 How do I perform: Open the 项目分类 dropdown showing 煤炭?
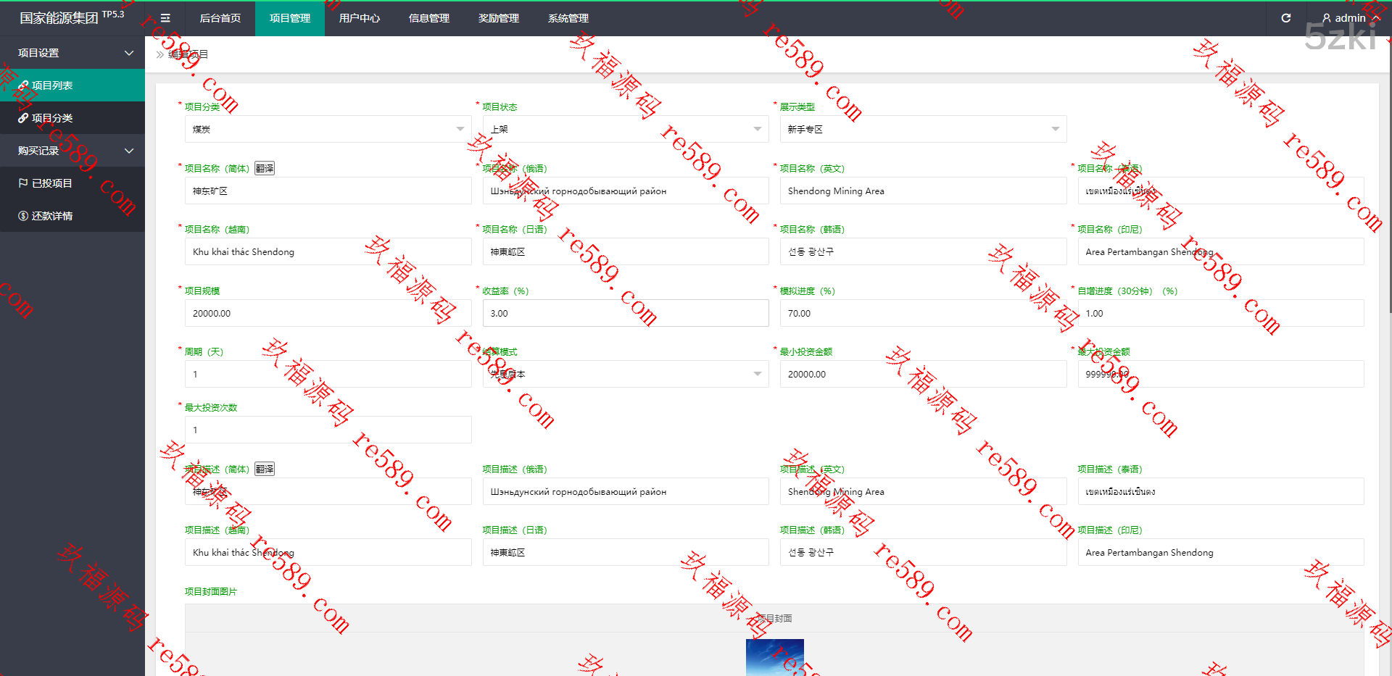point(328,129)
